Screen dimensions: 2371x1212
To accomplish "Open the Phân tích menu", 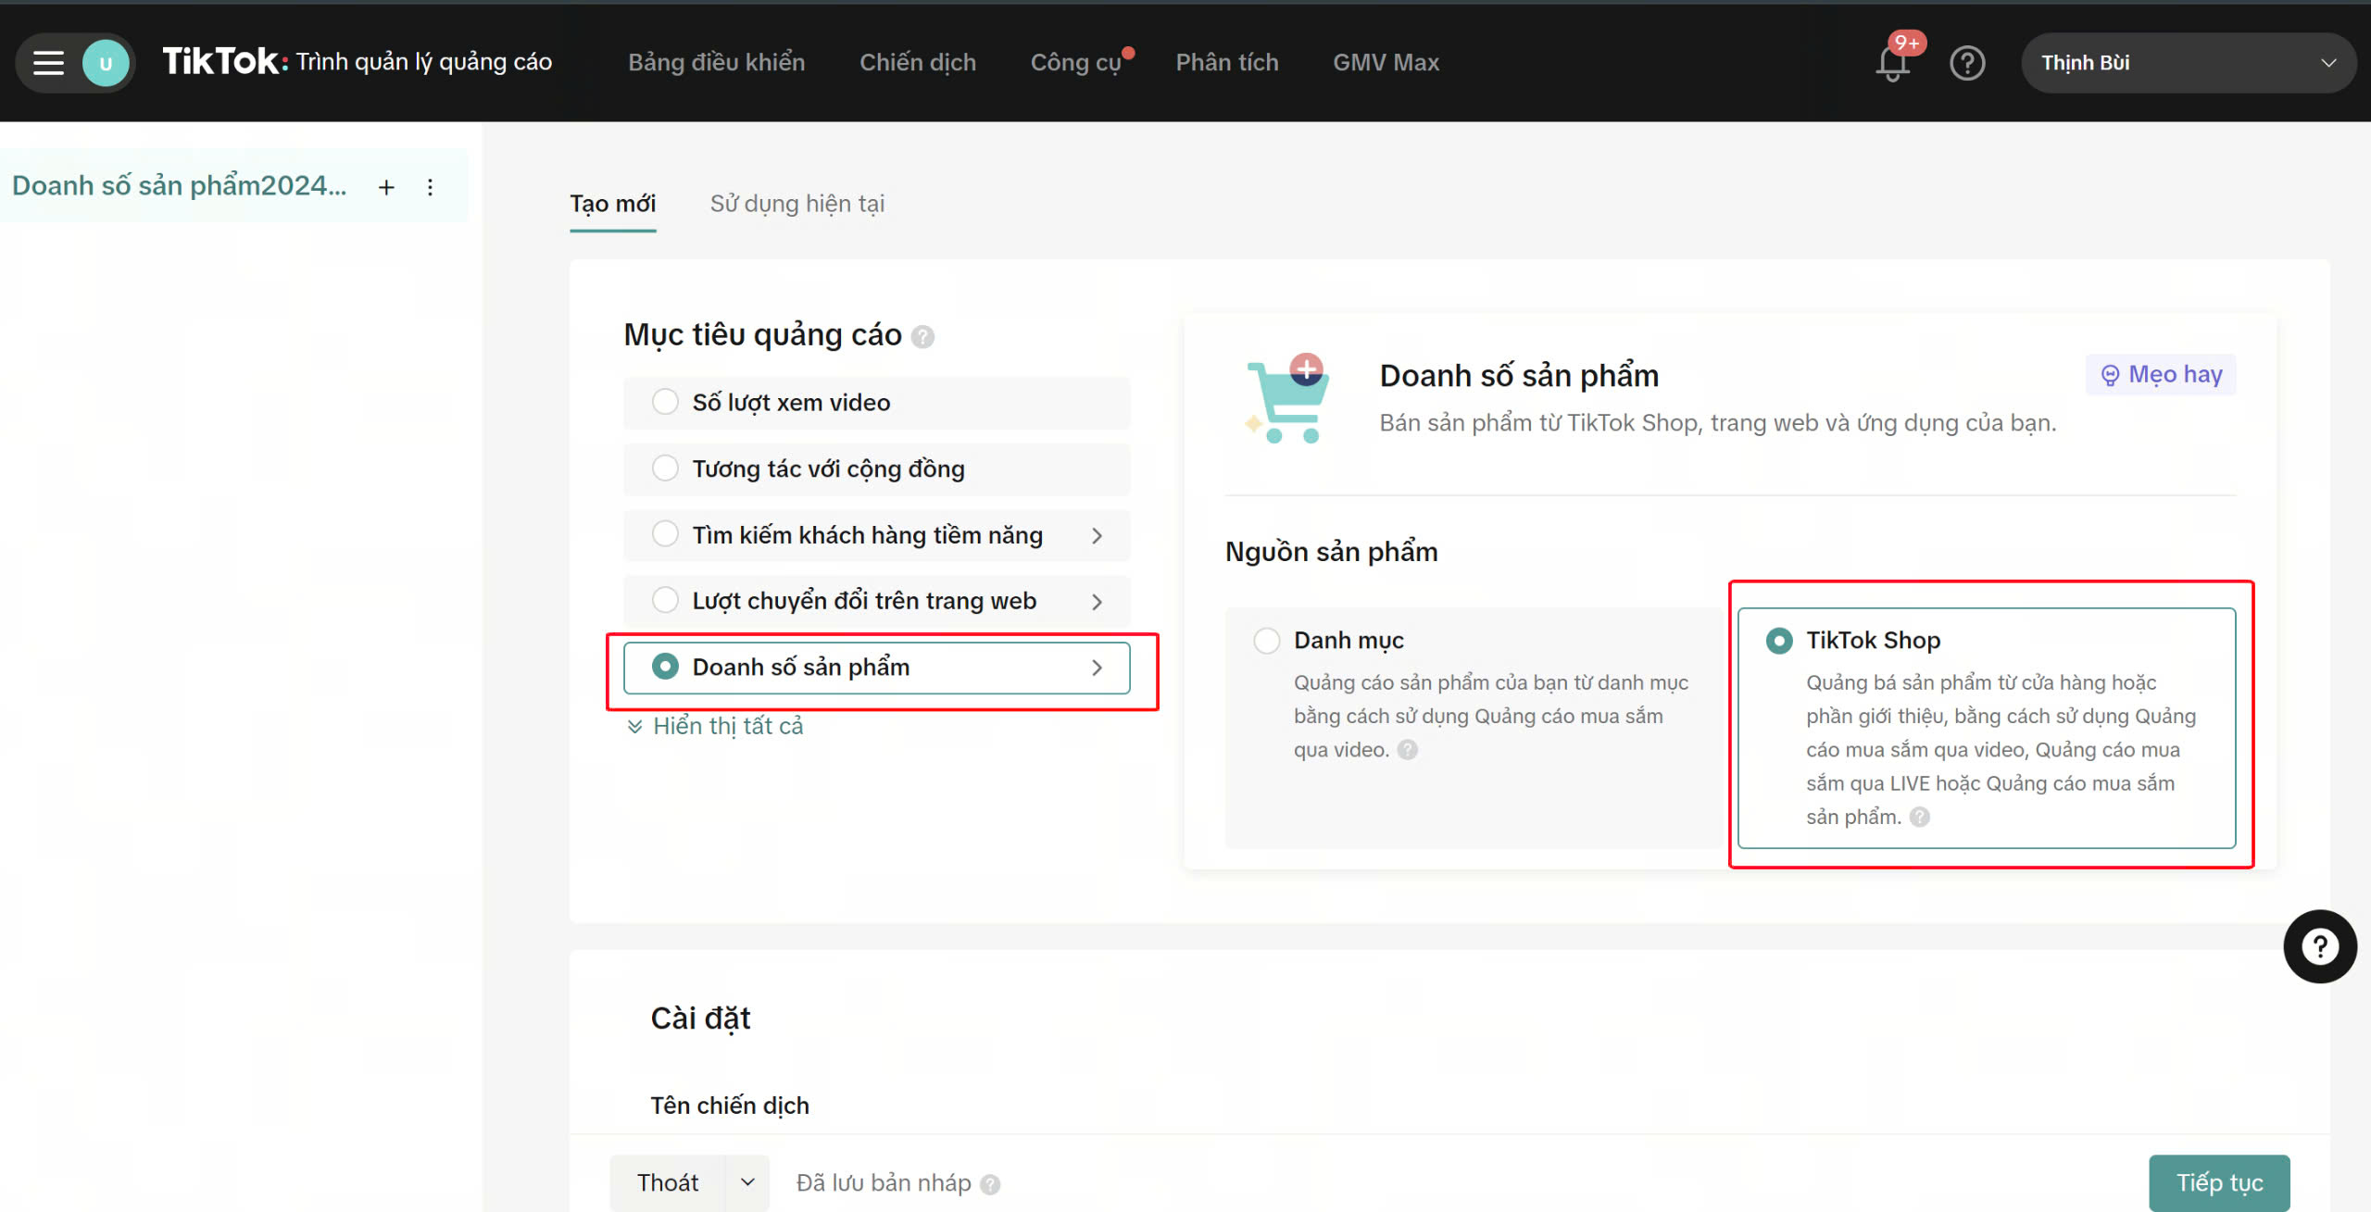I will click(x=1226, y=62).
